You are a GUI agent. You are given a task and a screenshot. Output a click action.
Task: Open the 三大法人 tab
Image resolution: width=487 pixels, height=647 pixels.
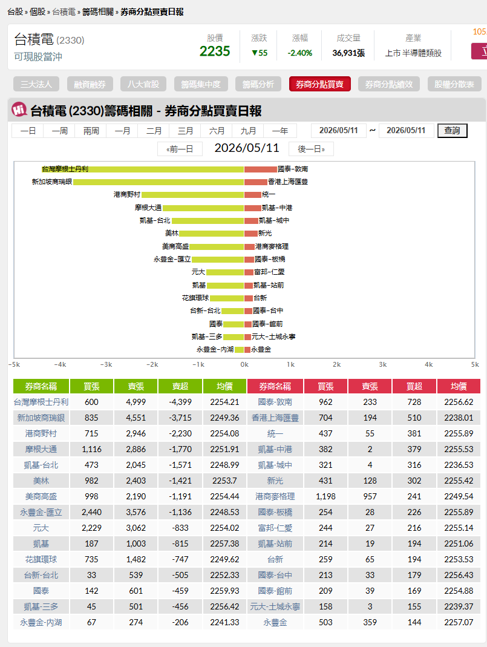36,84
